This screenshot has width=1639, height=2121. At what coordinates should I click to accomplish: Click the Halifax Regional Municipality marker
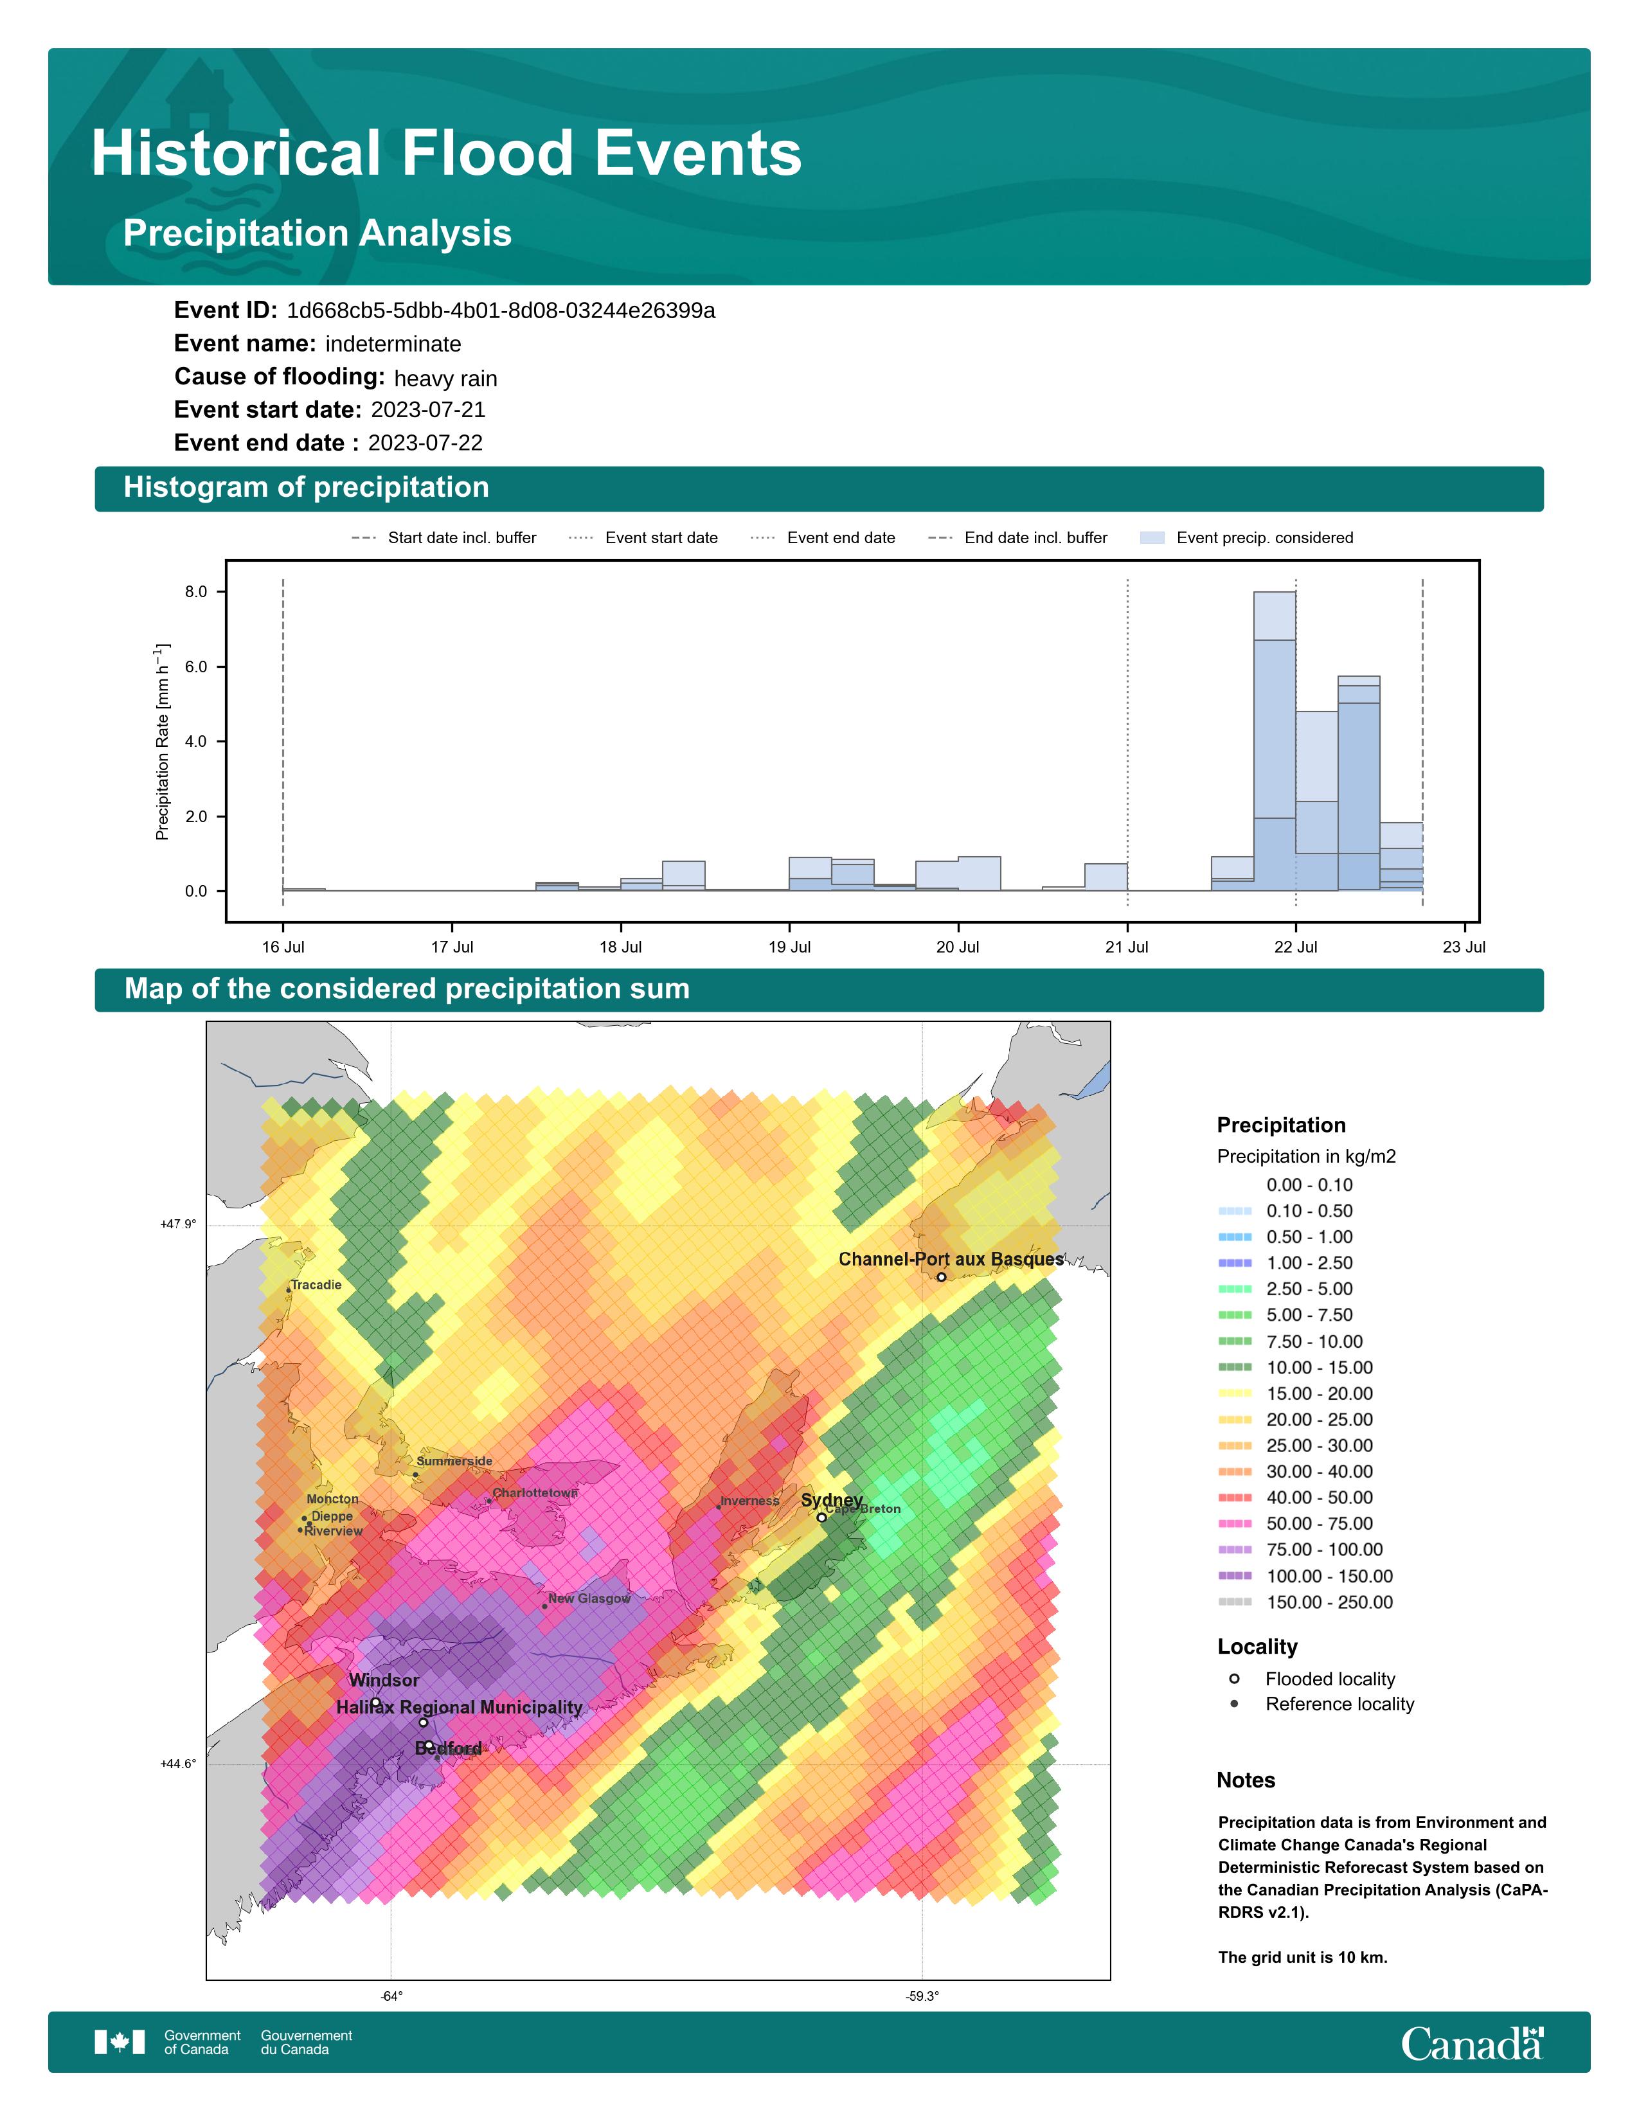424,1723
